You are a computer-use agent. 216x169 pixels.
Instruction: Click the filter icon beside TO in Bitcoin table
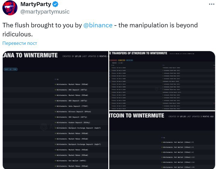[x=162, y=138]
